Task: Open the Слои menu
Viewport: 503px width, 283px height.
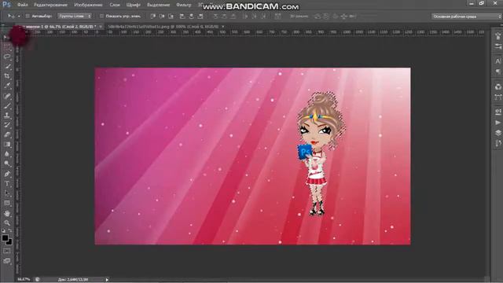Action: pyautogui.click(x=115, y=5)
